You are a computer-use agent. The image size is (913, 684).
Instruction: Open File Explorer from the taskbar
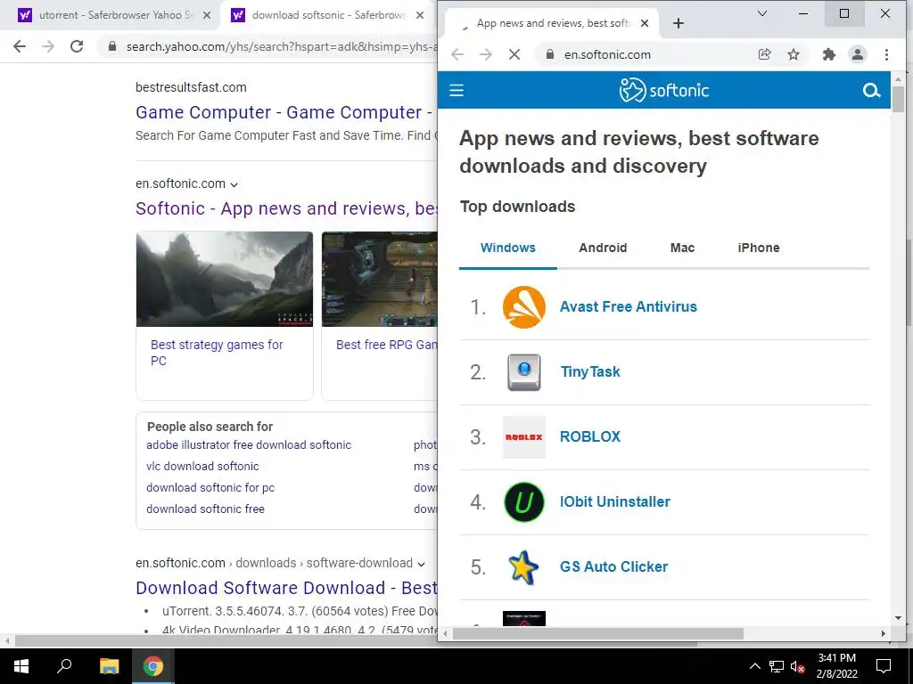(x=109, y=666)
